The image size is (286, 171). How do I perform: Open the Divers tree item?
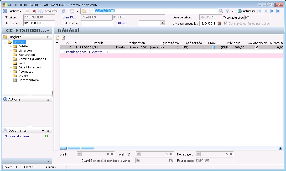pyautogui.click(x=23, y=76)
